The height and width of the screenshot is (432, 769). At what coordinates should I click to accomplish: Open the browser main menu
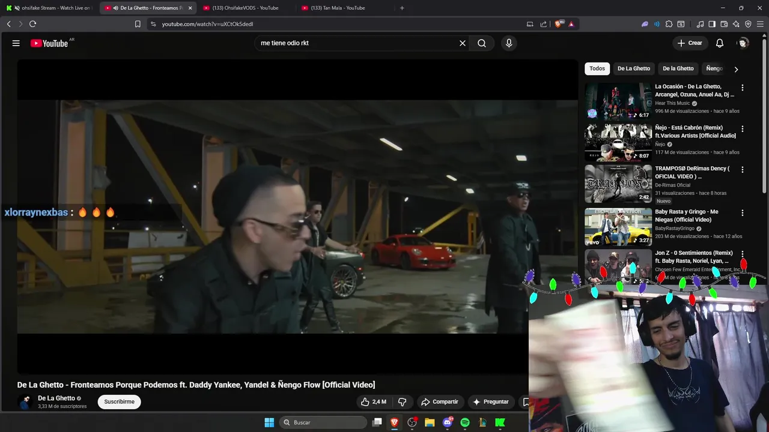(x=760, y=24)
